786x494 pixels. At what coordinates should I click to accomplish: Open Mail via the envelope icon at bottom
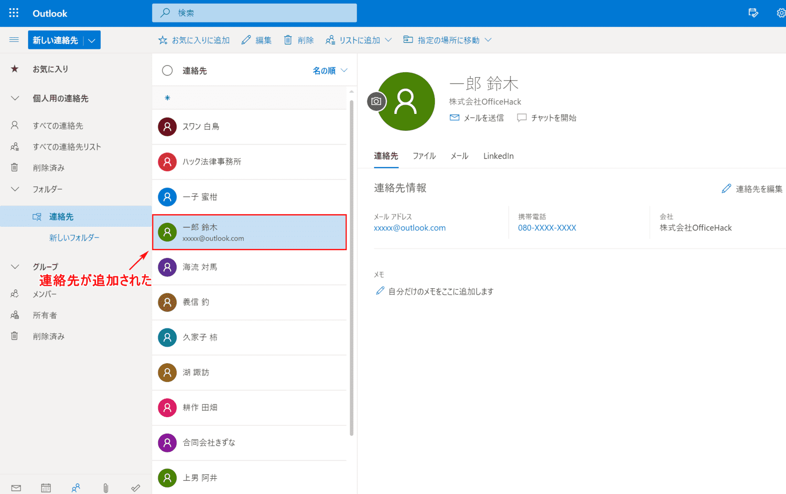pos(16,488)
